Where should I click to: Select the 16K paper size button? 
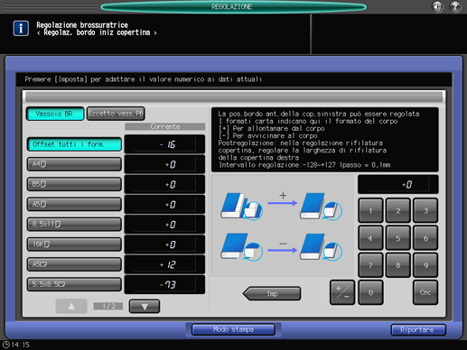[x=74, y=244]
